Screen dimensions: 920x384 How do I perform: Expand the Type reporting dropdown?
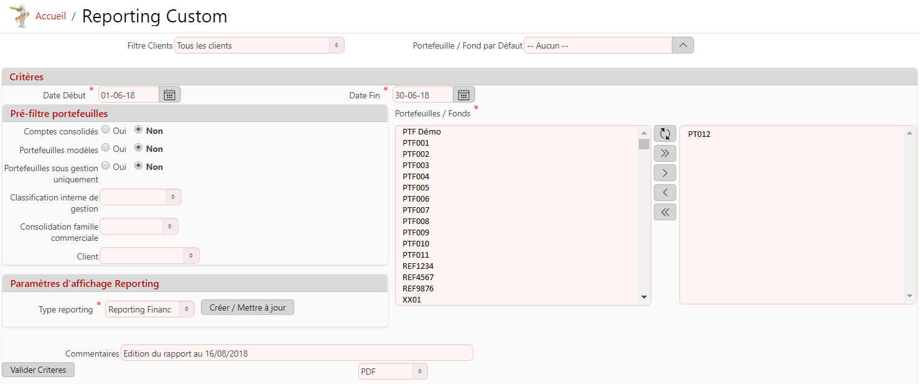click(149, 309)
